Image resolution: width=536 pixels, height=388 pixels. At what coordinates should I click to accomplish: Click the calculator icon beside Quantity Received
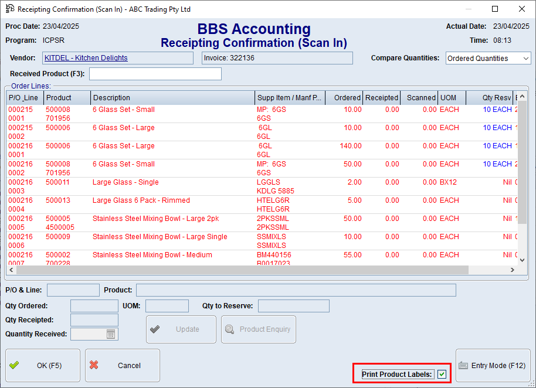tap(111, 334)
